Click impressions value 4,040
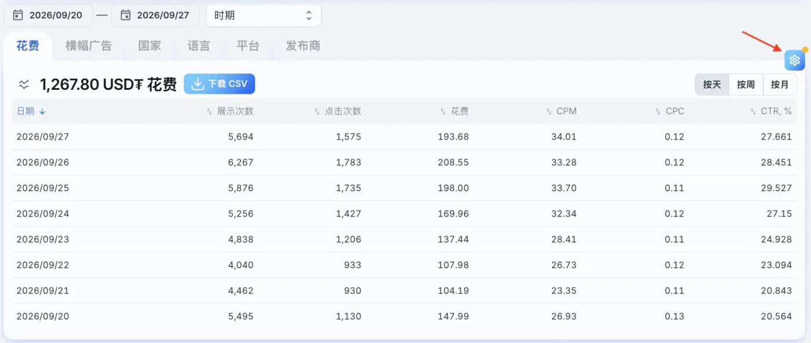 point(241,265)
